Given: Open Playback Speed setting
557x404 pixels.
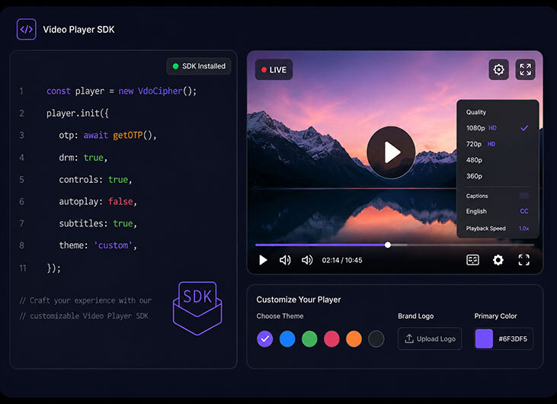Looking at the screenshot, I should tap(498, 228).
